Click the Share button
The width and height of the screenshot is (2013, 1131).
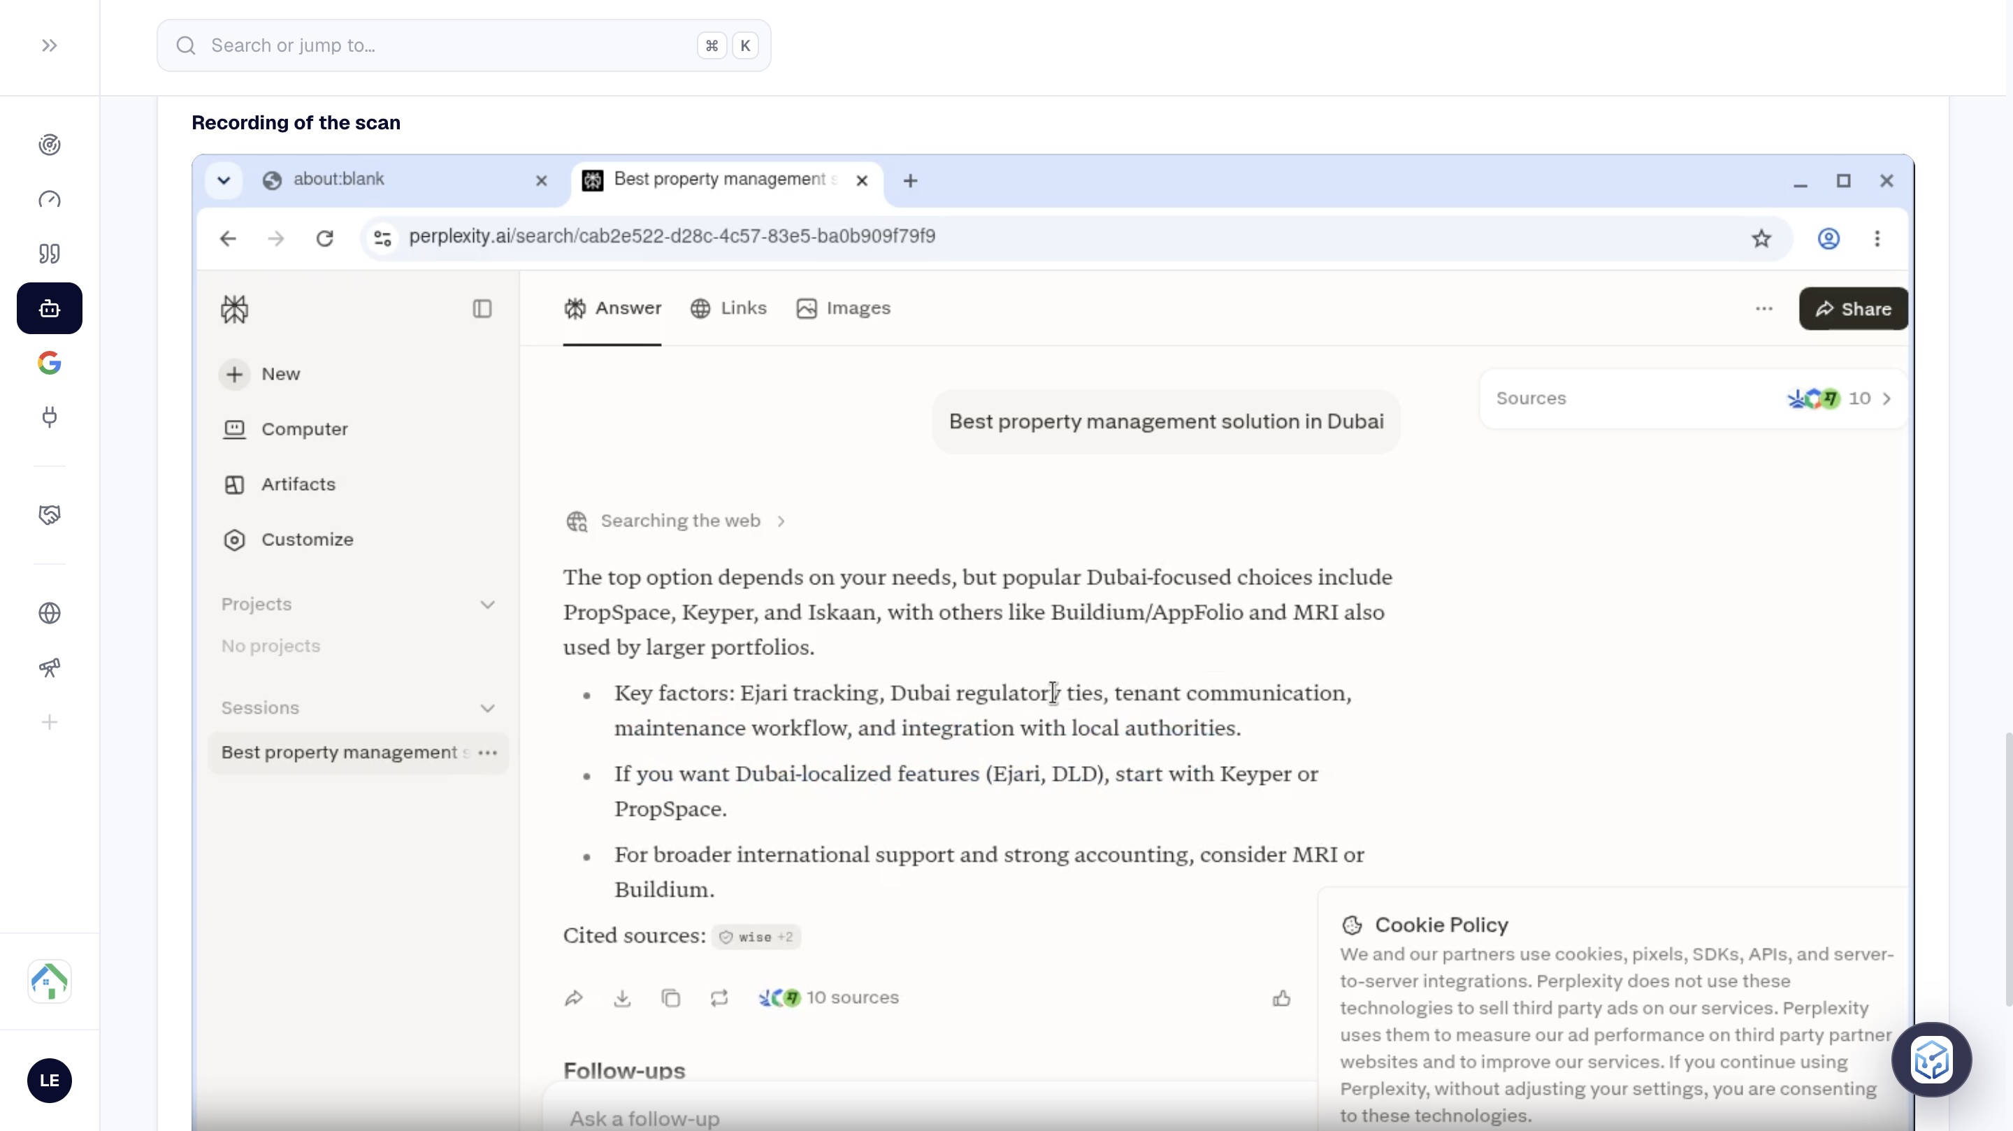coord(1853,309)
